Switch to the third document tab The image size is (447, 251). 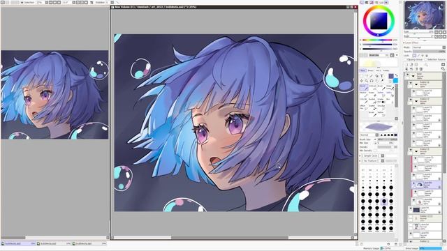point(89,244)
